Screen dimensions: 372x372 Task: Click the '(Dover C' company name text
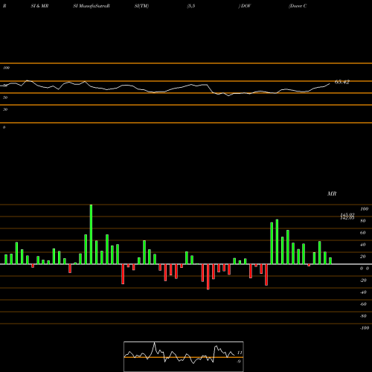pos(298,6)
